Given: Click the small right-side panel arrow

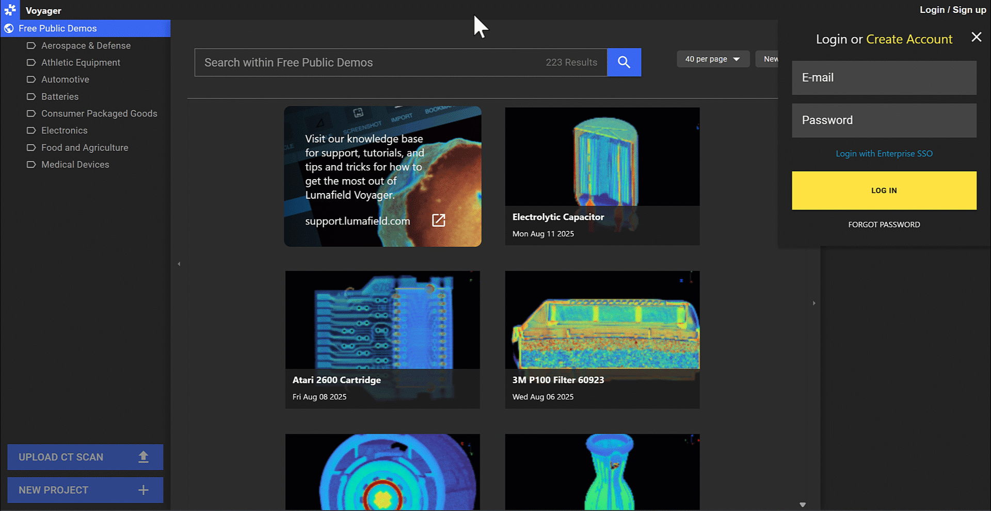Looking at the screenshot, I should (814, 303).
